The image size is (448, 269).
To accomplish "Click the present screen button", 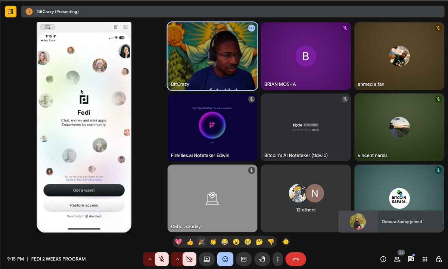I will [x=207, y=259].
